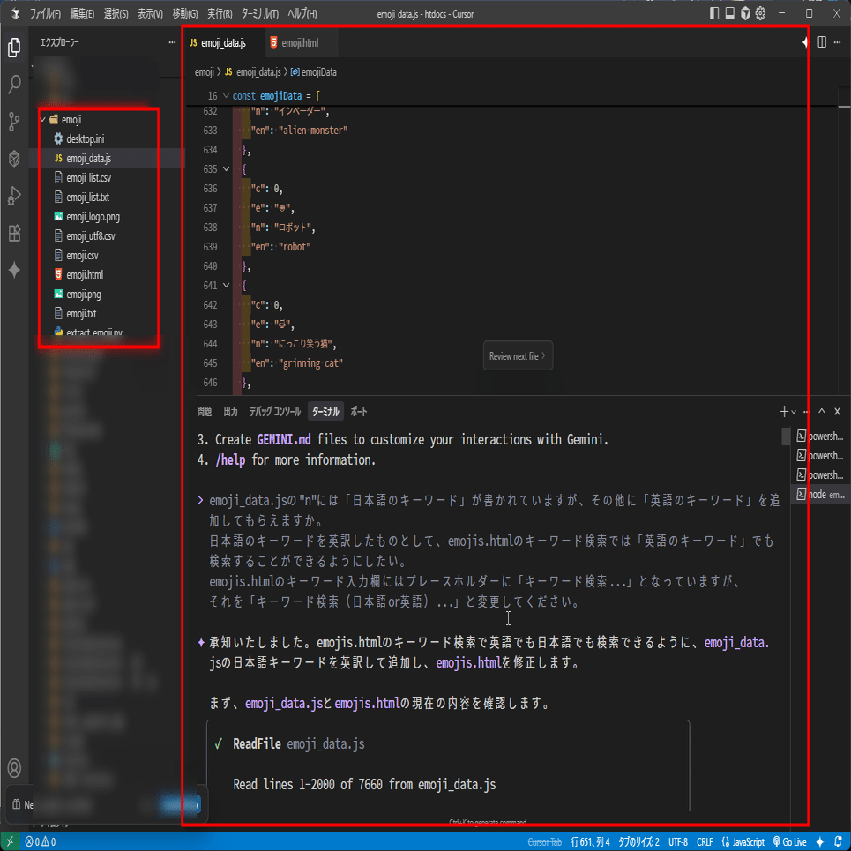Open emoji_list.csv in explorer
This screenshot has width=851, height=851.
coord(88,177)
